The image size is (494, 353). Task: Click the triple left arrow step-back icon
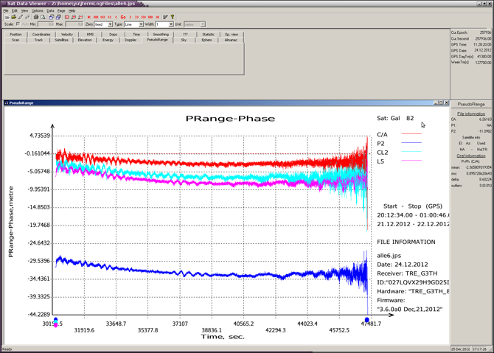[x=102, y=17]
